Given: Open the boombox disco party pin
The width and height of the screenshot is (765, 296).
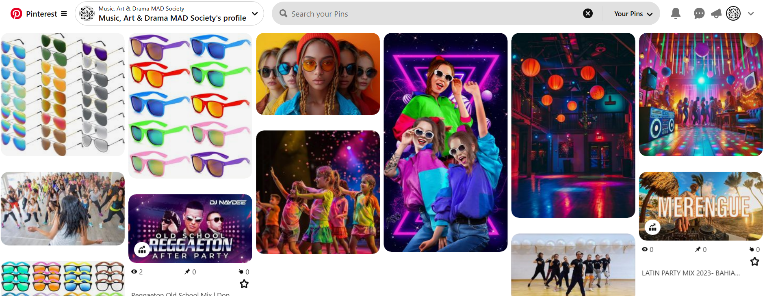Looking at the screenshot, I should pos(700,94).
